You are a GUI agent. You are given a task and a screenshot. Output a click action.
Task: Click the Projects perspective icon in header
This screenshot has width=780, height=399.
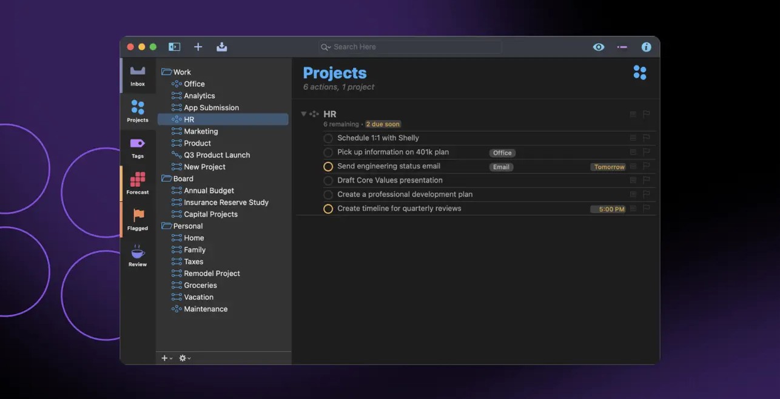coord(640,73)
